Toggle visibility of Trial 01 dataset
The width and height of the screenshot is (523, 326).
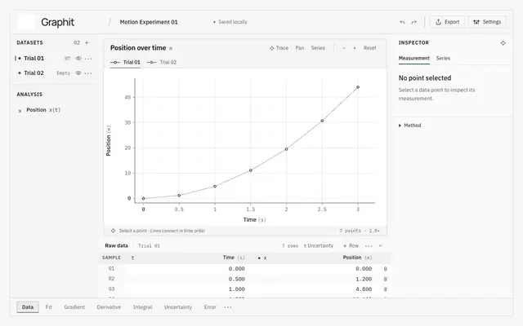click(x=78, y=58)
